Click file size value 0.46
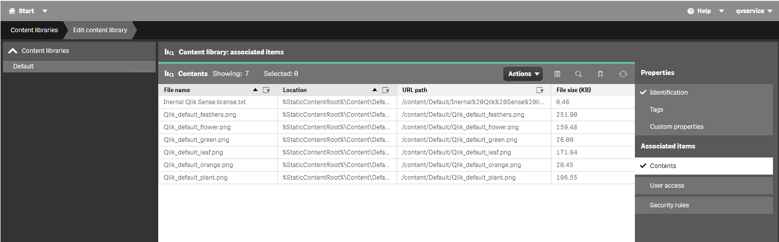The width and height of the screenshot is (779, 242). coord(563,102)
